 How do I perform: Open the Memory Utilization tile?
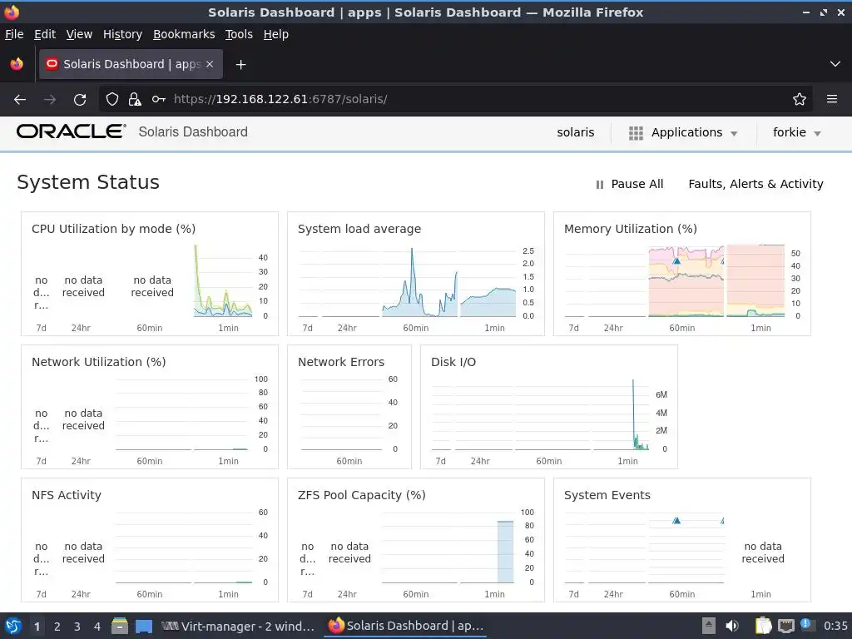[x=682, y=274]
